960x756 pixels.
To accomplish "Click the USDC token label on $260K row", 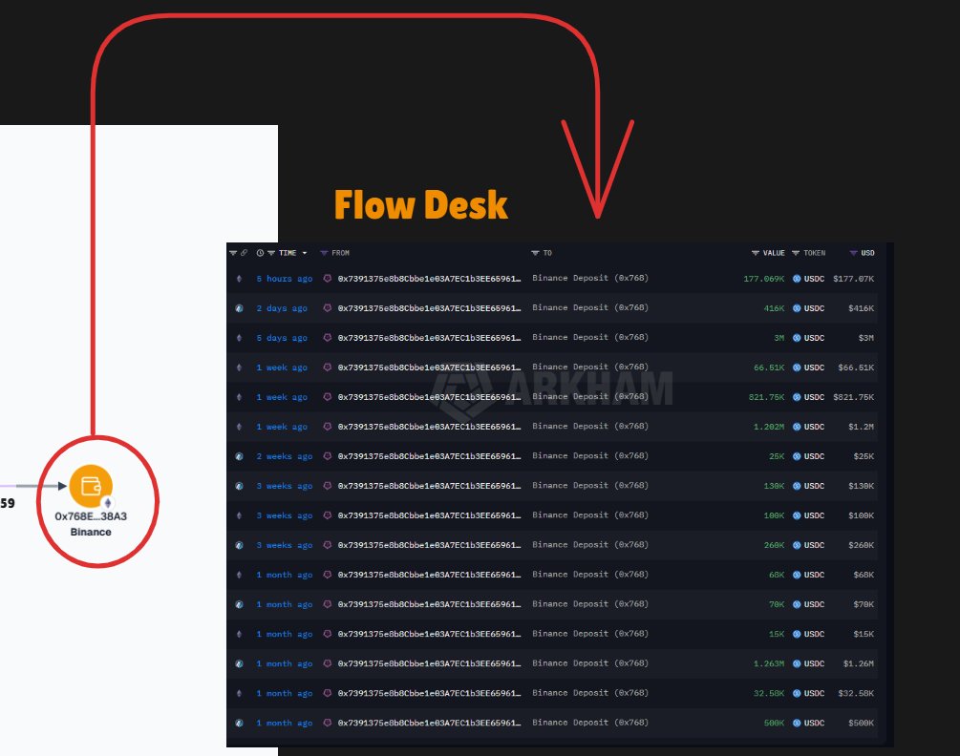I will (x=814, y=545).
